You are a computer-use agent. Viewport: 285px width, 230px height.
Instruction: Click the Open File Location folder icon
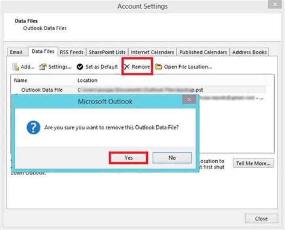(x=158, y=67)
